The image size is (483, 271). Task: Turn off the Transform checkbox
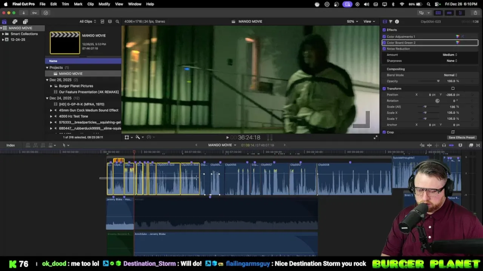click(384, 88)
